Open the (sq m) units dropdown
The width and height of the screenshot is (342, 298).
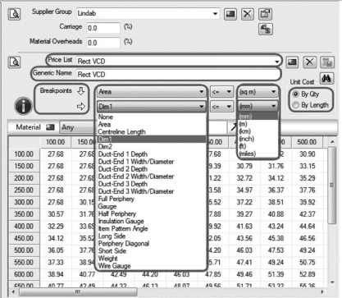tap(258, 92)
